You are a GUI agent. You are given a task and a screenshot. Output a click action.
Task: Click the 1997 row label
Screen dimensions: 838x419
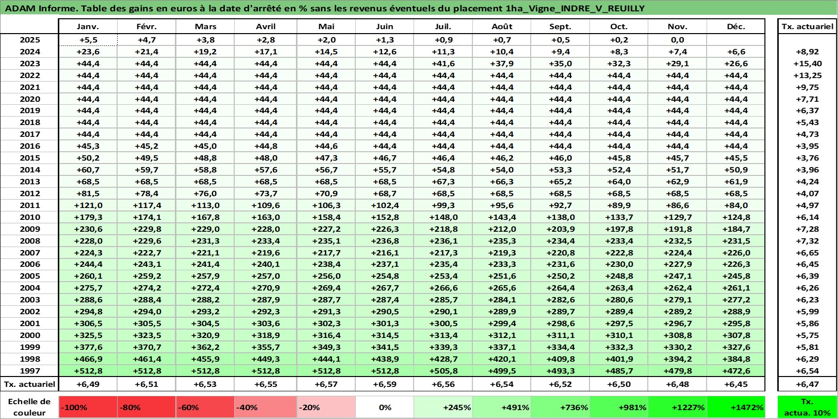click(30, 371)
